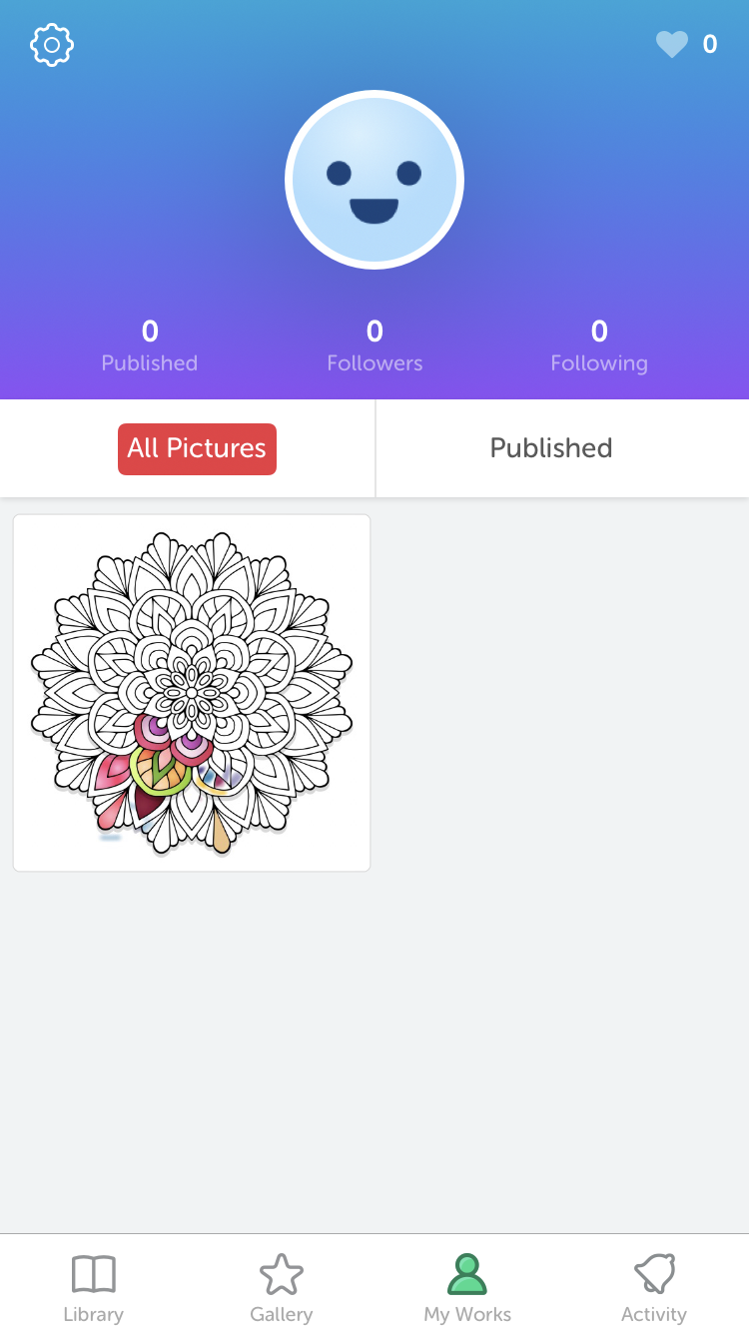This screenshot has height=1332, width=749.
Task: Open the Gallery star icon
Action: pyautogui.click(x=281, y=1286)
